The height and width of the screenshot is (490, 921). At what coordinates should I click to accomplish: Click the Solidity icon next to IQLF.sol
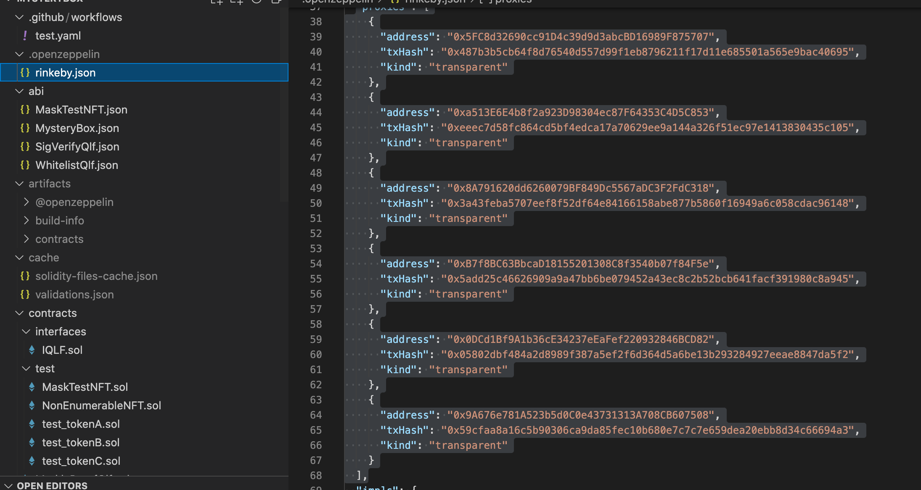[x=32, y=350]
